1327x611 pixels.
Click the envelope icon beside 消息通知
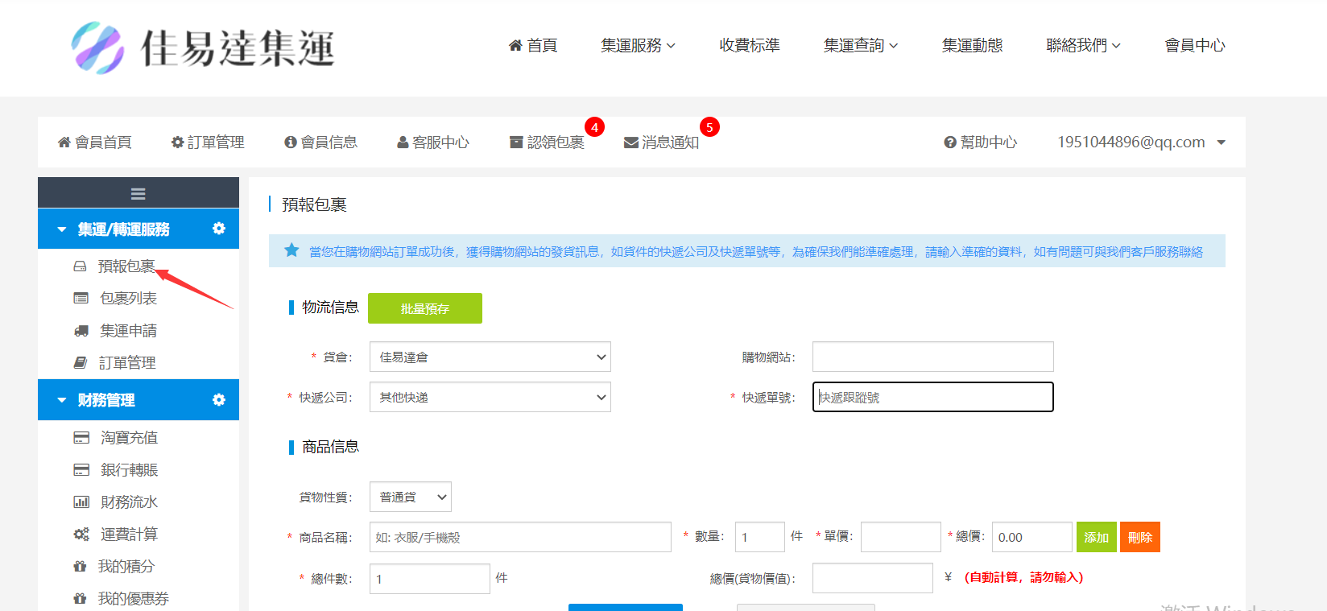pyautogui.click(x=631, y=142)
